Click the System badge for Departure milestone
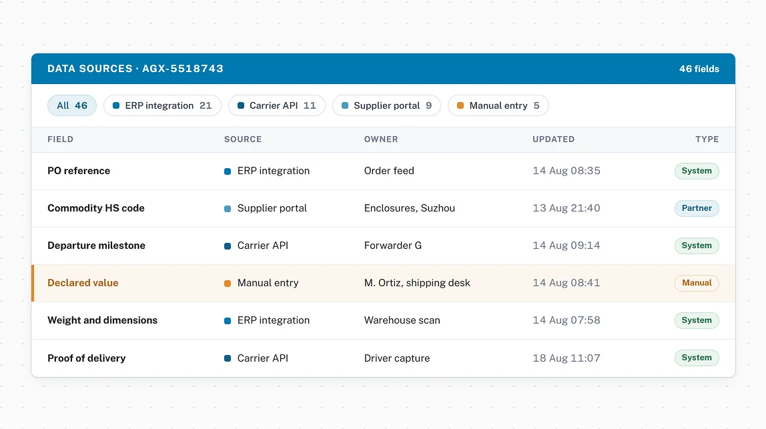The width and height of the screenshot is (766, 429). [x=697, y=246]
